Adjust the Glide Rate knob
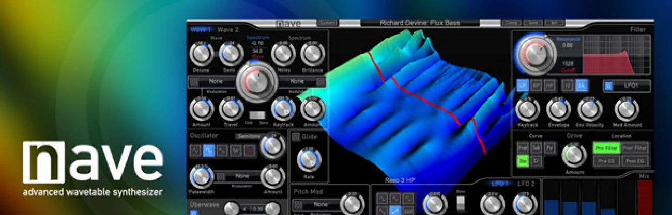This screenshot has height=215, width=672. tap(309, 159)
